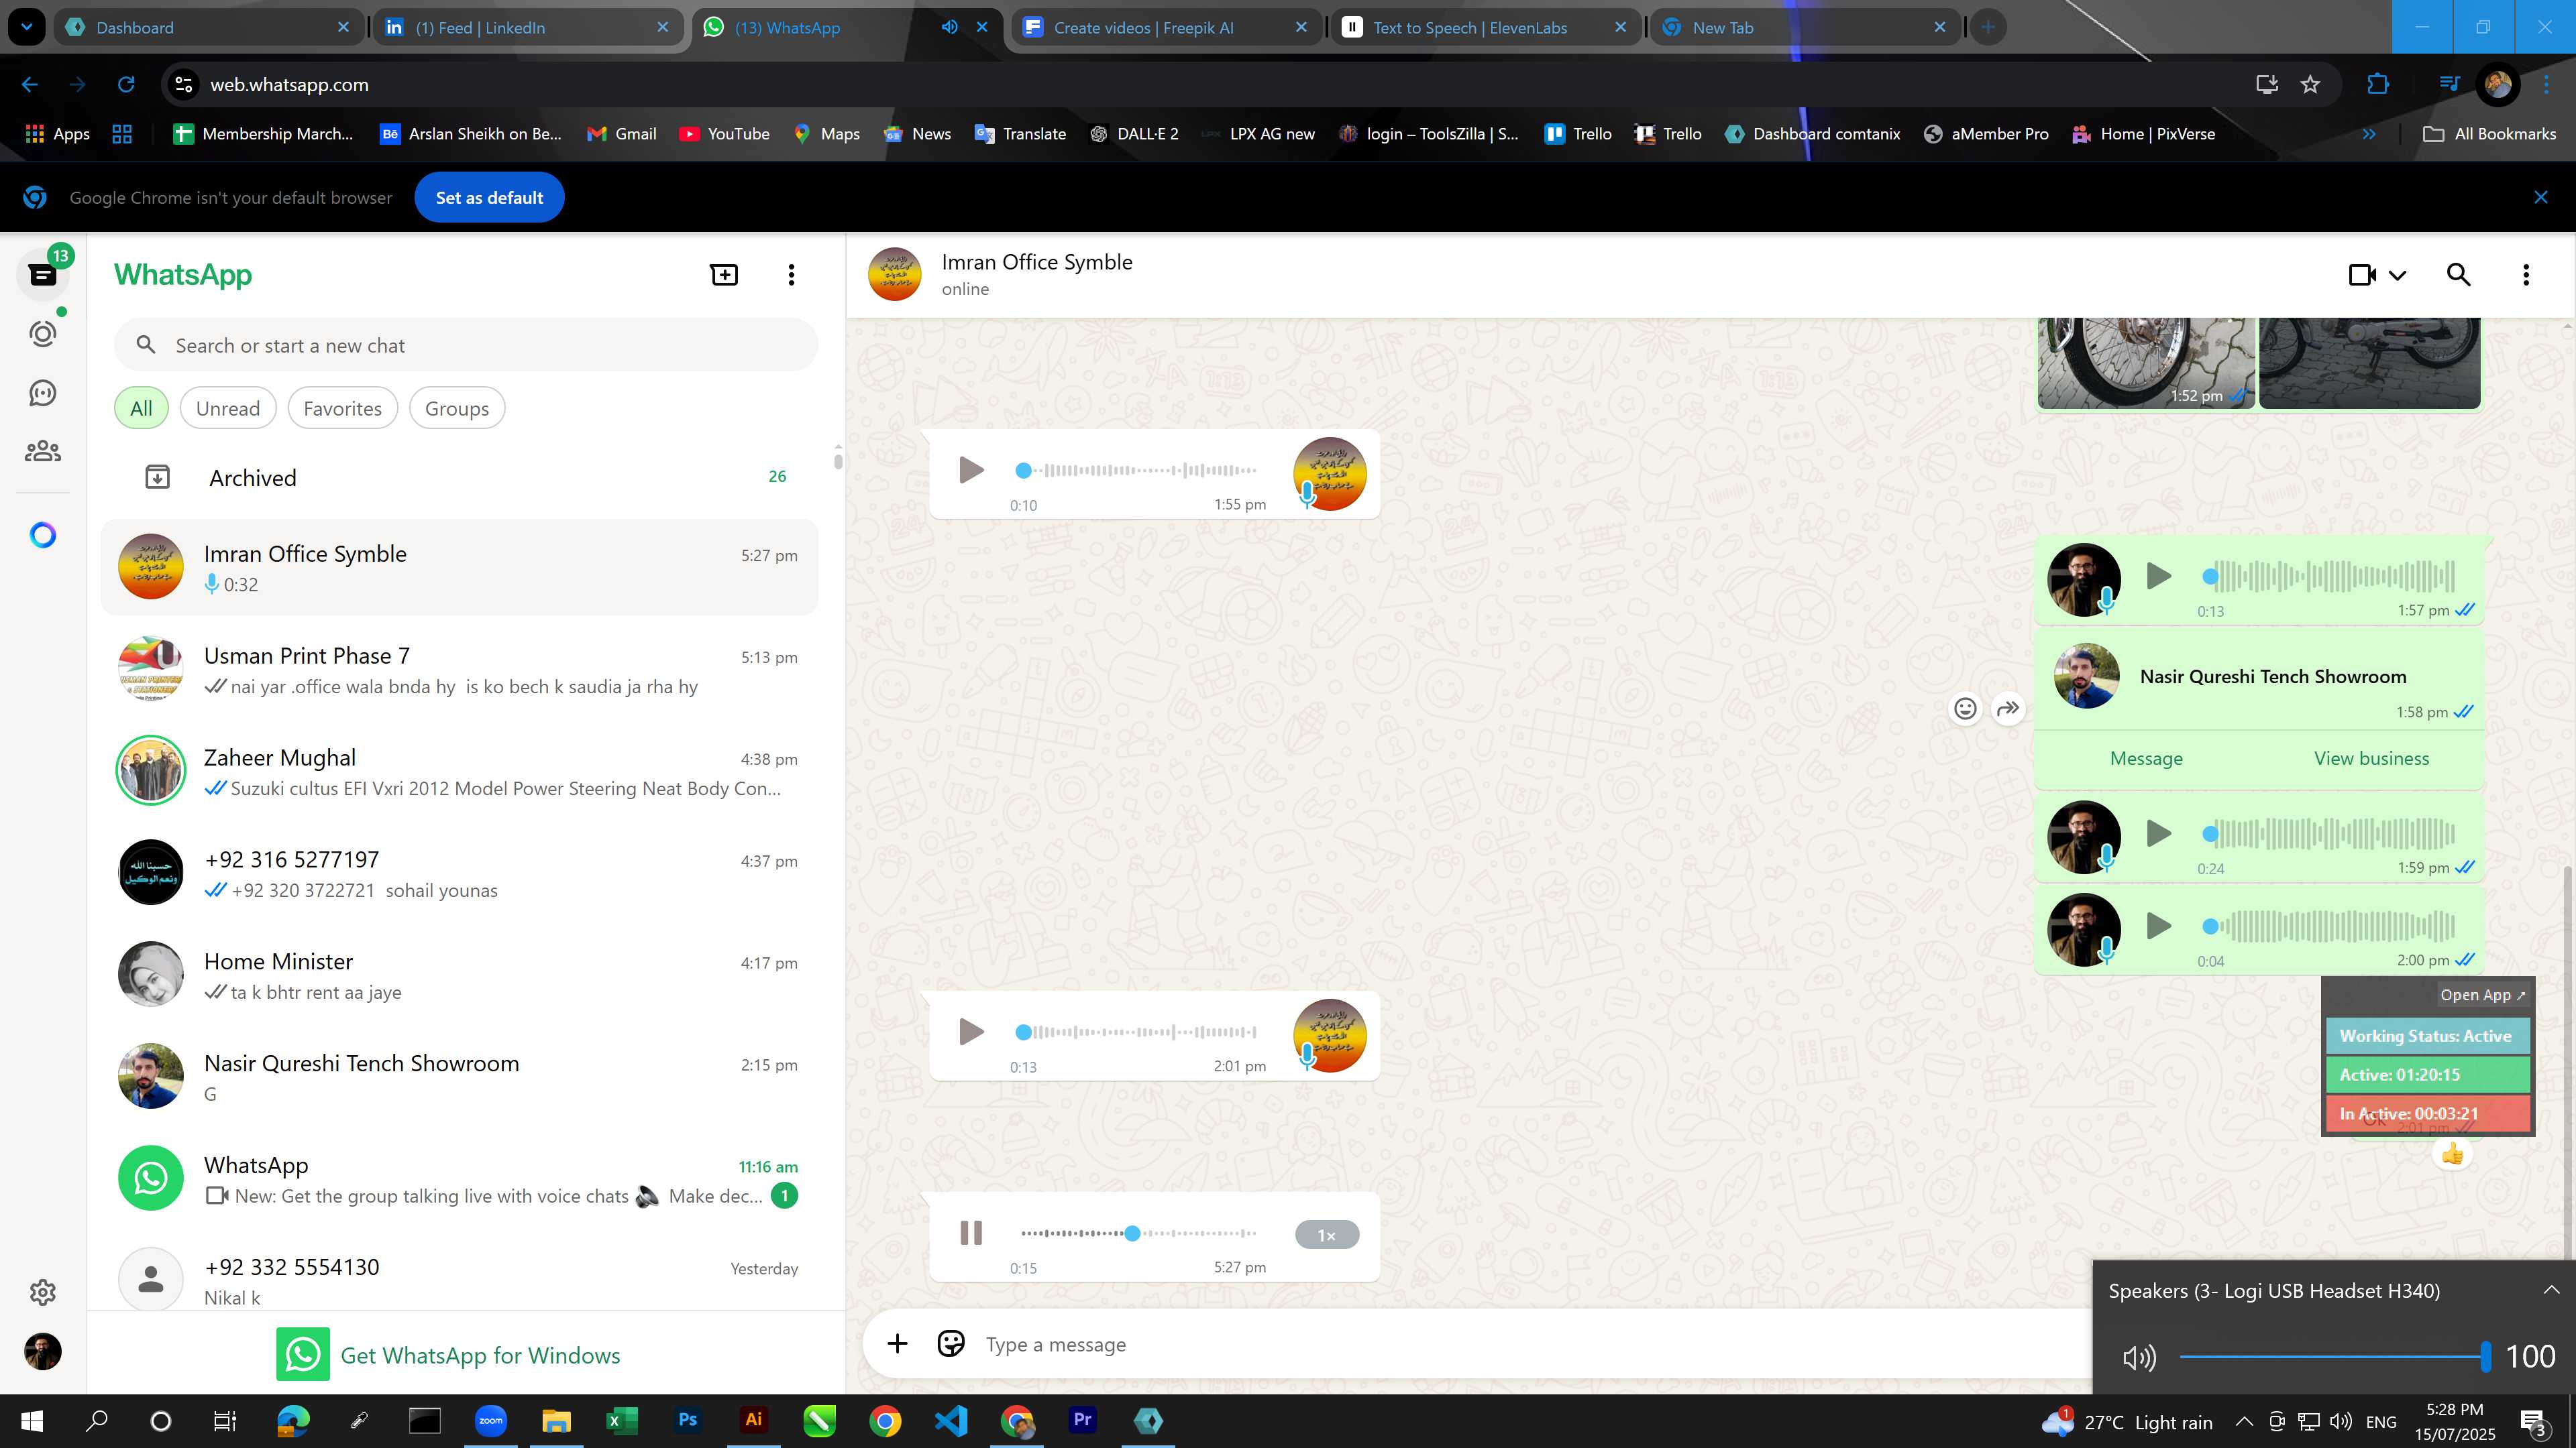Switch to Create videos Freepik AI tab
This screenshot has height=1448, width=2576.
[1166, 27]
